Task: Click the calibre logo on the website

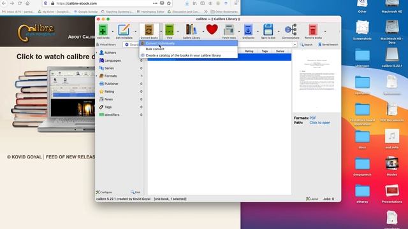Action: pos(36,32)
